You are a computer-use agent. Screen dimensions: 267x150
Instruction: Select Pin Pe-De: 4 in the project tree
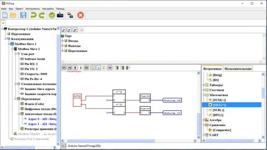pos(33,79)
